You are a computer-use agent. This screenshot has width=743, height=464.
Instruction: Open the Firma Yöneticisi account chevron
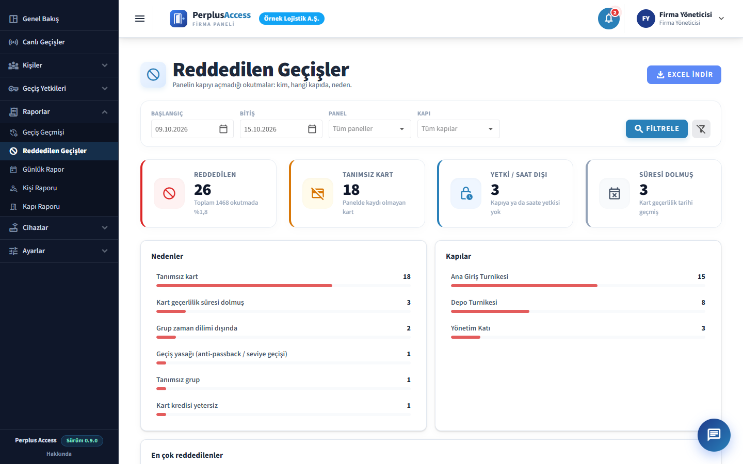[721, 19]
